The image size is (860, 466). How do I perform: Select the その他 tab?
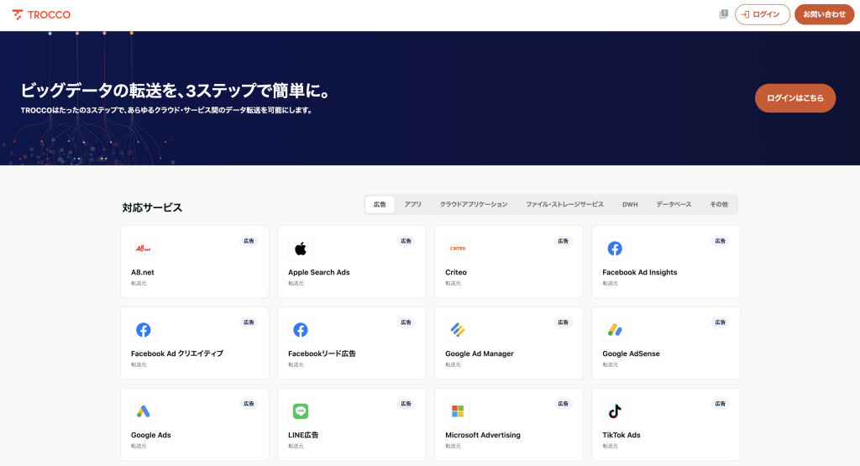(x=719, y=205)
